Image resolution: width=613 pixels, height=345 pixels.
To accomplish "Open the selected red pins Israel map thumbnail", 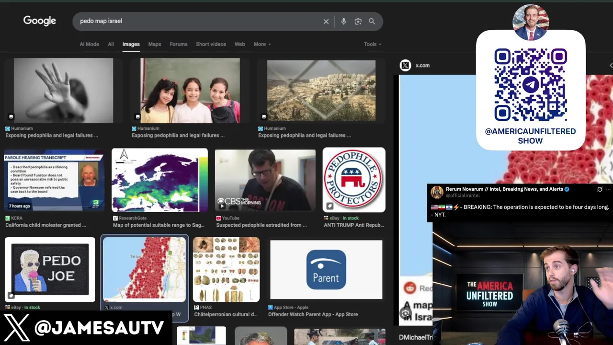I will pyautogui.click(x=144, y=269).
